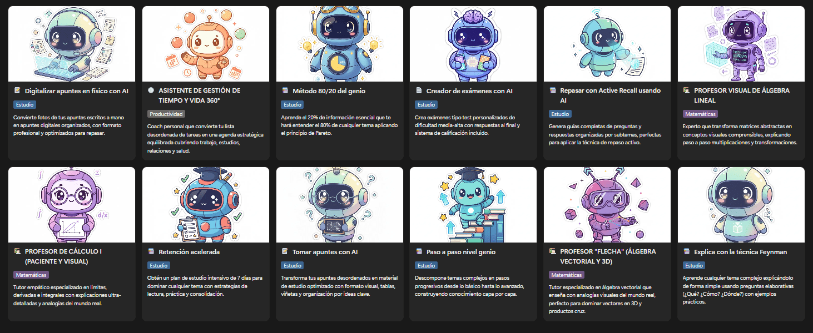
Task: Click the info icon beside ASISTENTE DE GESTIÓN
Action: pos(151,90)
